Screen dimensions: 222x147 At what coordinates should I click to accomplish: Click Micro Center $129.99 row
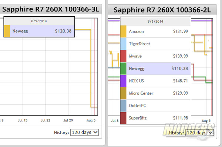click(155, 93)
